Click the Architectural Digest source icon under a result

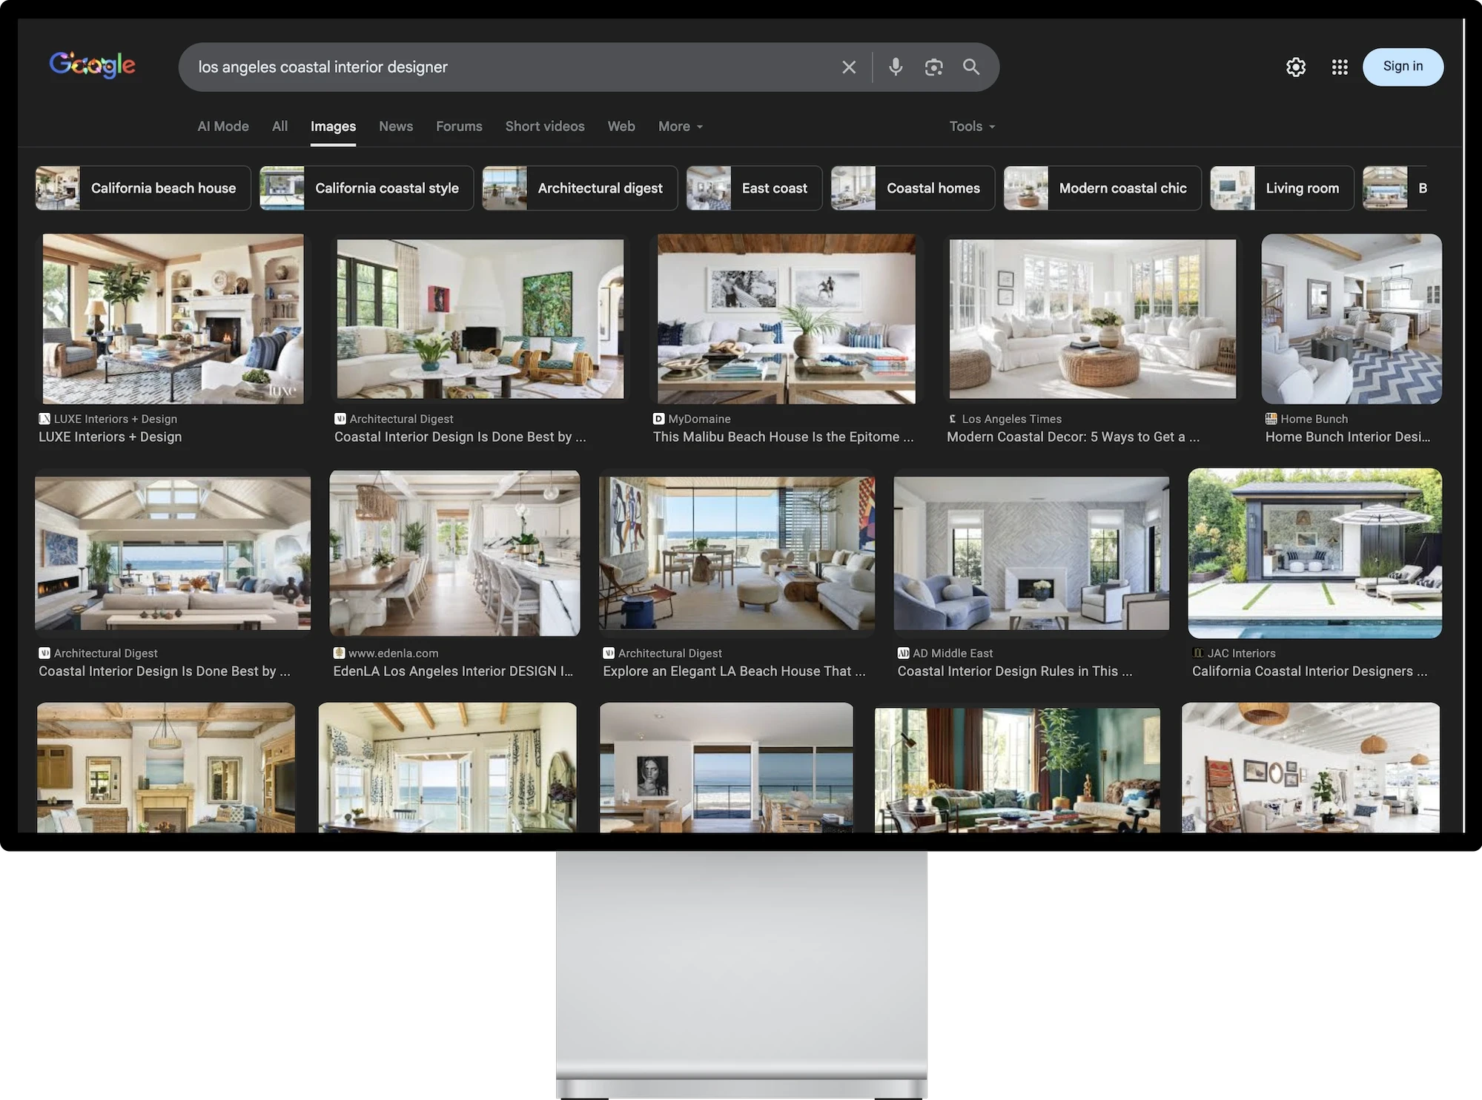[341, 419]
